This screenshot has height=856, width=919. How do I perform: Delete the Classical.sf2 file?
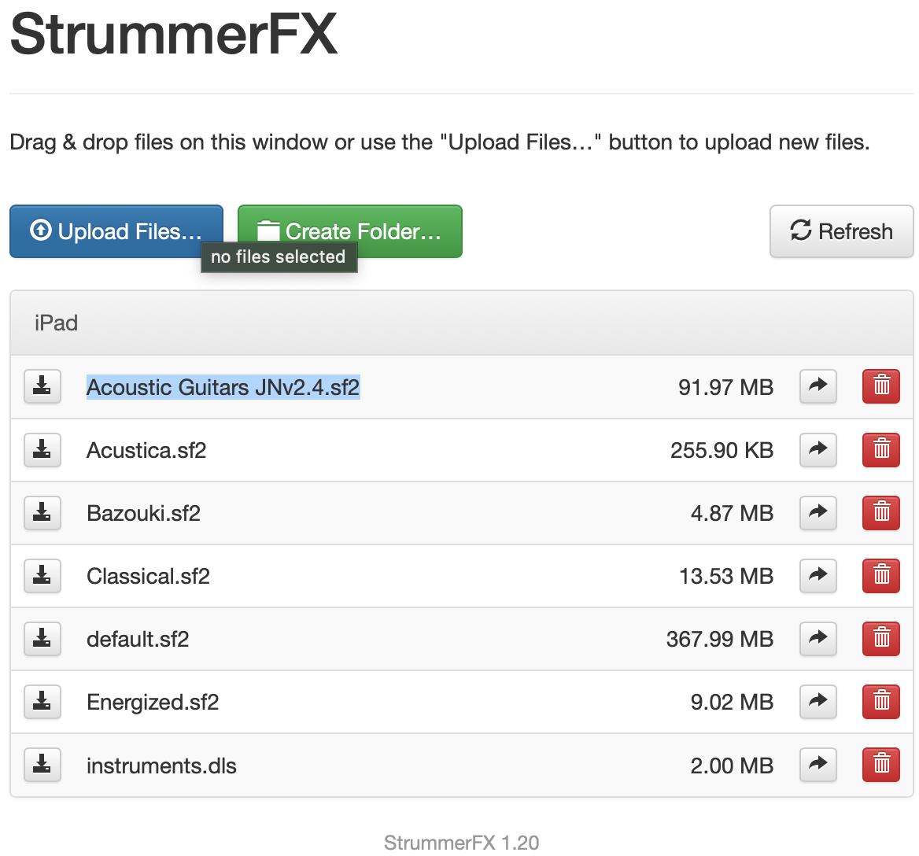[x=880, y=575]
